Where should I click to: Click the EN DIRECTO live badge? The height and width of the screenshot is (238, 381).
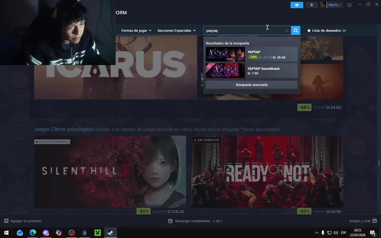tap(206, 140)
